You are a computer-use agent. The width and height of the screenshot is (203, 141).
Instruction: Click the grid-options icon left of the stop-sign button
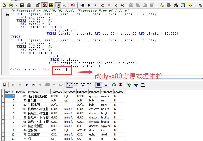pos(38,5)
